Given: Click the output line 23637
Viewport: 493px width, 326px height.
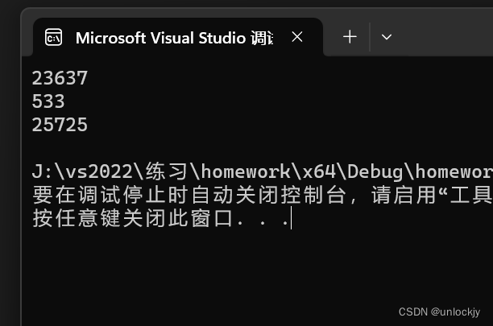Looking at the screenshot, I should tap(60, 78).
